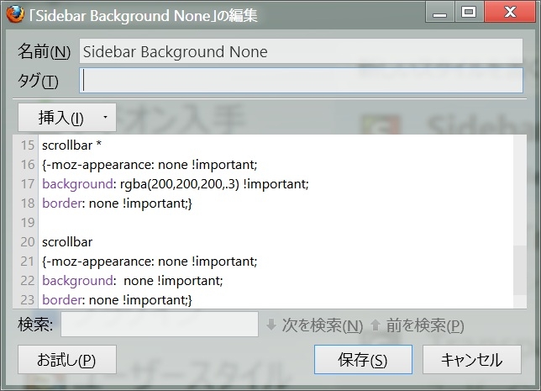Click line 21 '{-moz-appearance: none !important;'
This screenshot has height=391, width=541.
[x=150, y=262]
